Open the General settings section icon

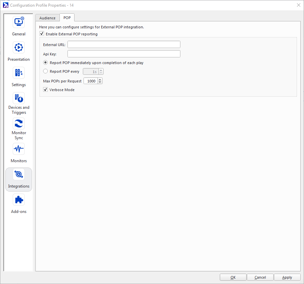(19, 22)
